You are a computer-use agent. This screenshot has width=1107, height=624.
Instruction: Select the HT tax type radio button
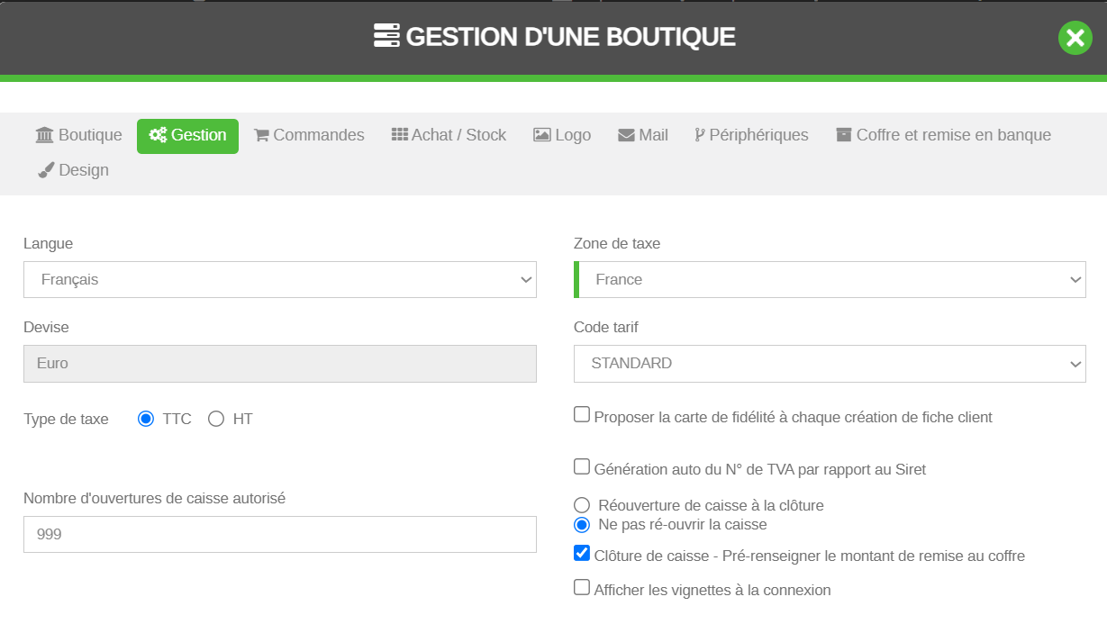216,419
